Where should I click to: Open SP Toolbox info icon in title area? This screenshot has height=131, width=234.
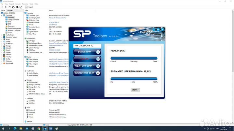pos(154,29)
